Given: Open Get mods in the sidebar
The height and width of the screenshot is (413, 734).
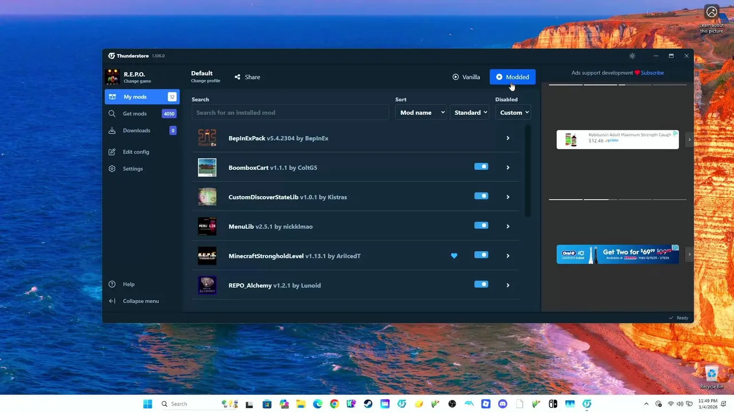Looking at the screenshot, I should (x=142, y=114).
